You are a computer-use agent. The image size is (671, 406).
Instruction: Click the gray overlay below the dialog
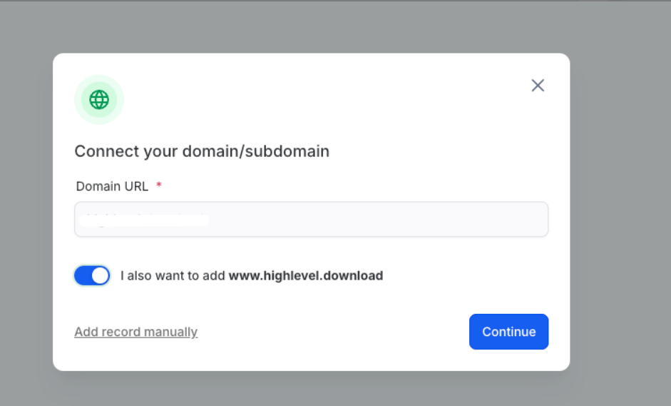tap(311, 389)
